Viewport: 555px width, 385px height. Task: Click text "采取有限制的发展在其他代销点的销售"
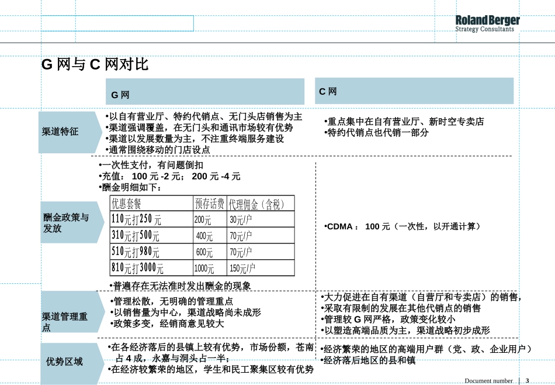[x=403, y=308]
